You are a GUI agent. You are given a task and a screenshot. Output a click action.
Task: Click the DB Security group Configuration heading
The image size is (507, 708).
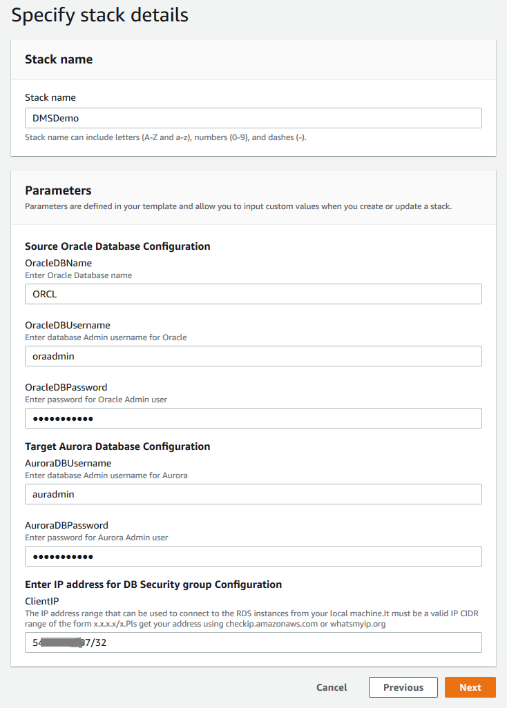tap(153, 584)
